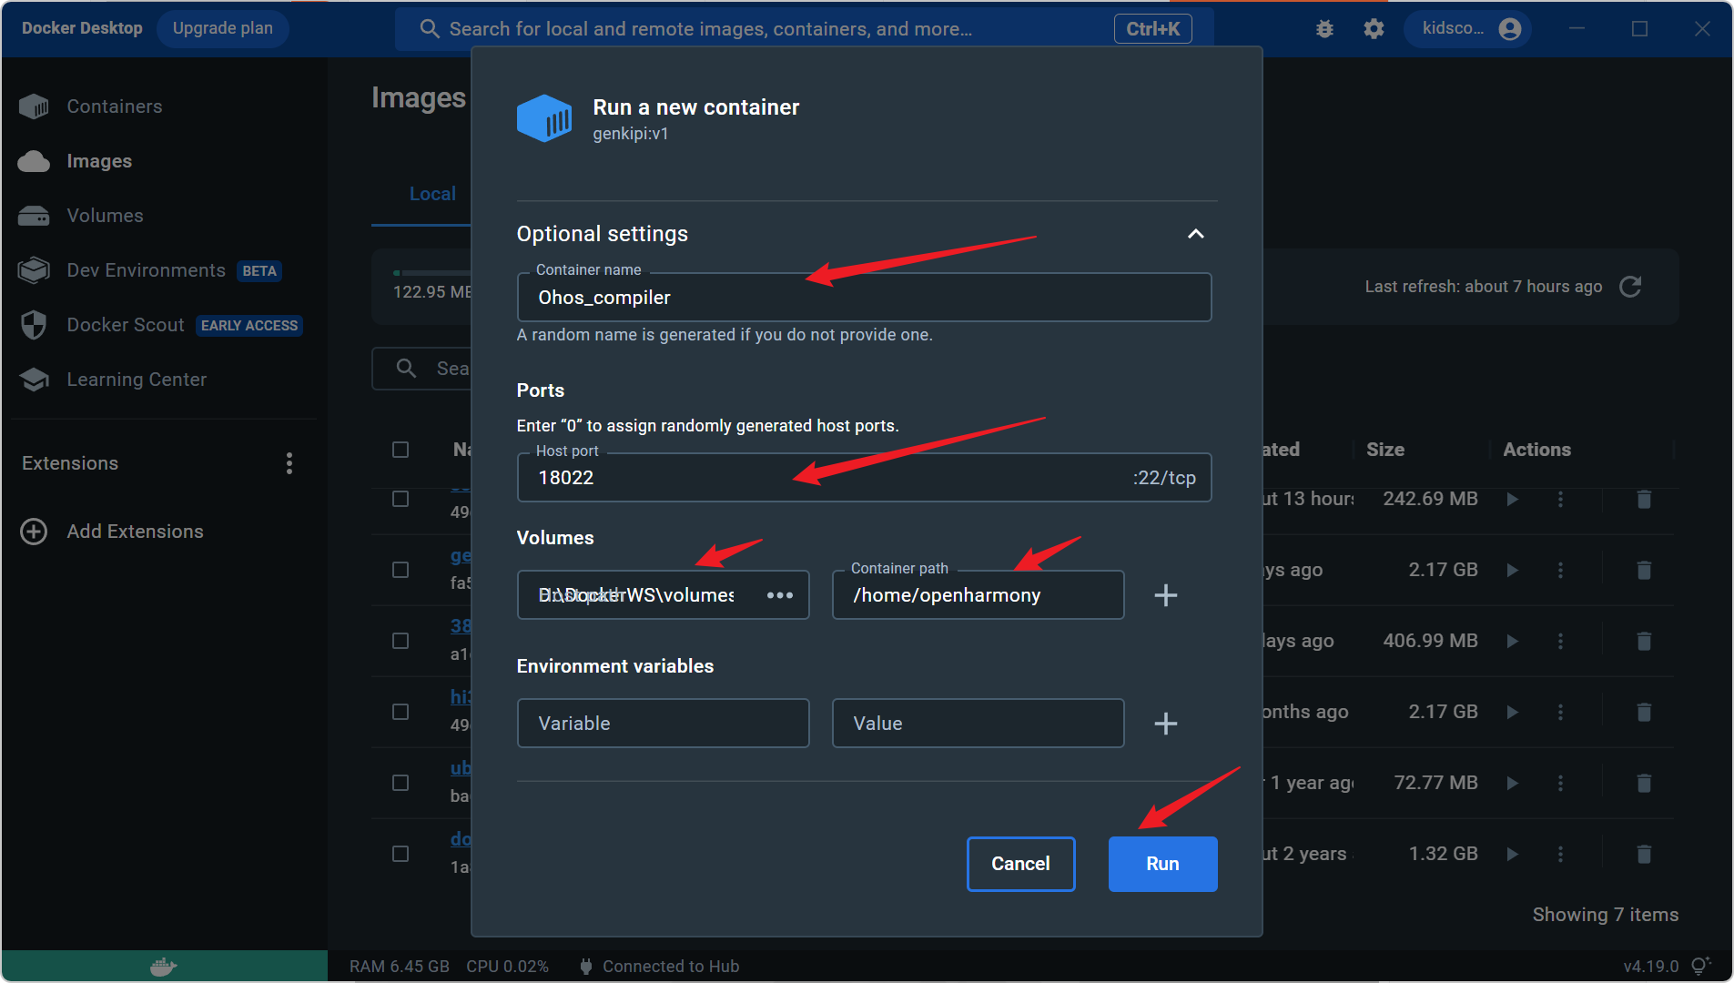
Task: Click the v4.19.0 version label
Action: (1650, 967)
